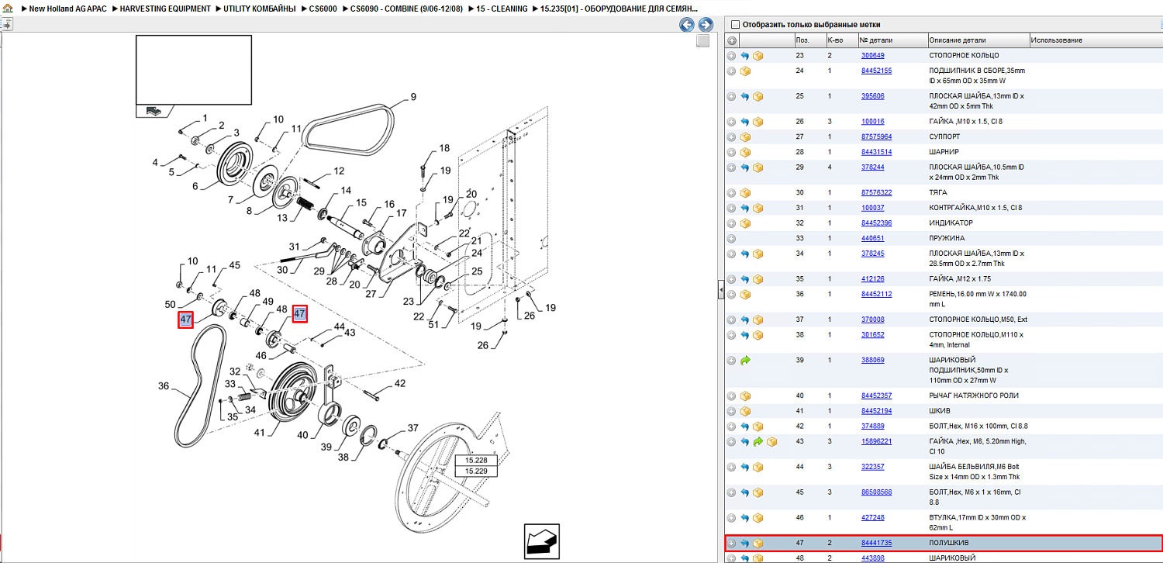Expand row 33 ПРУЖИНА

click(x=731, y=238)
